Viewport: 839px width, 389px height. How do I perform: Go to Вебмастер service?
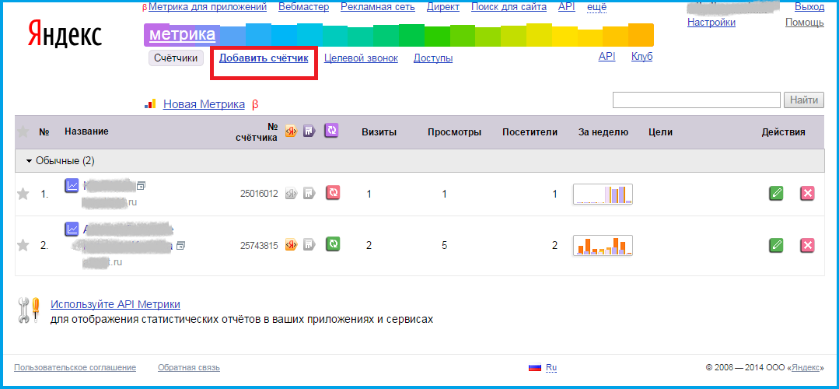pyautogui.click(x=304, y=7)
